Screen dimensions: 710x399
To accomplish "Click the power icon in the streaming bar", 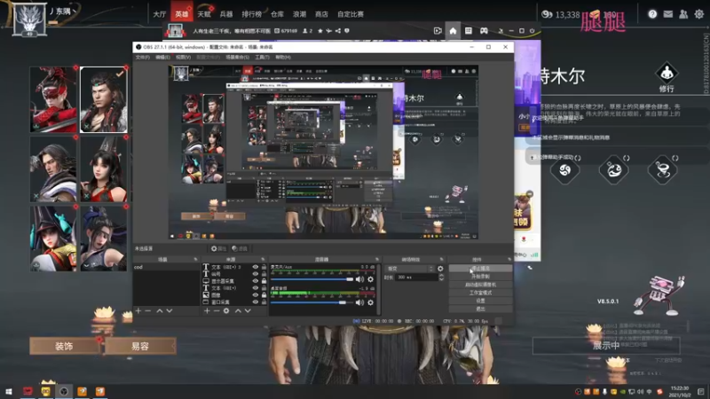I will [532, 31].
